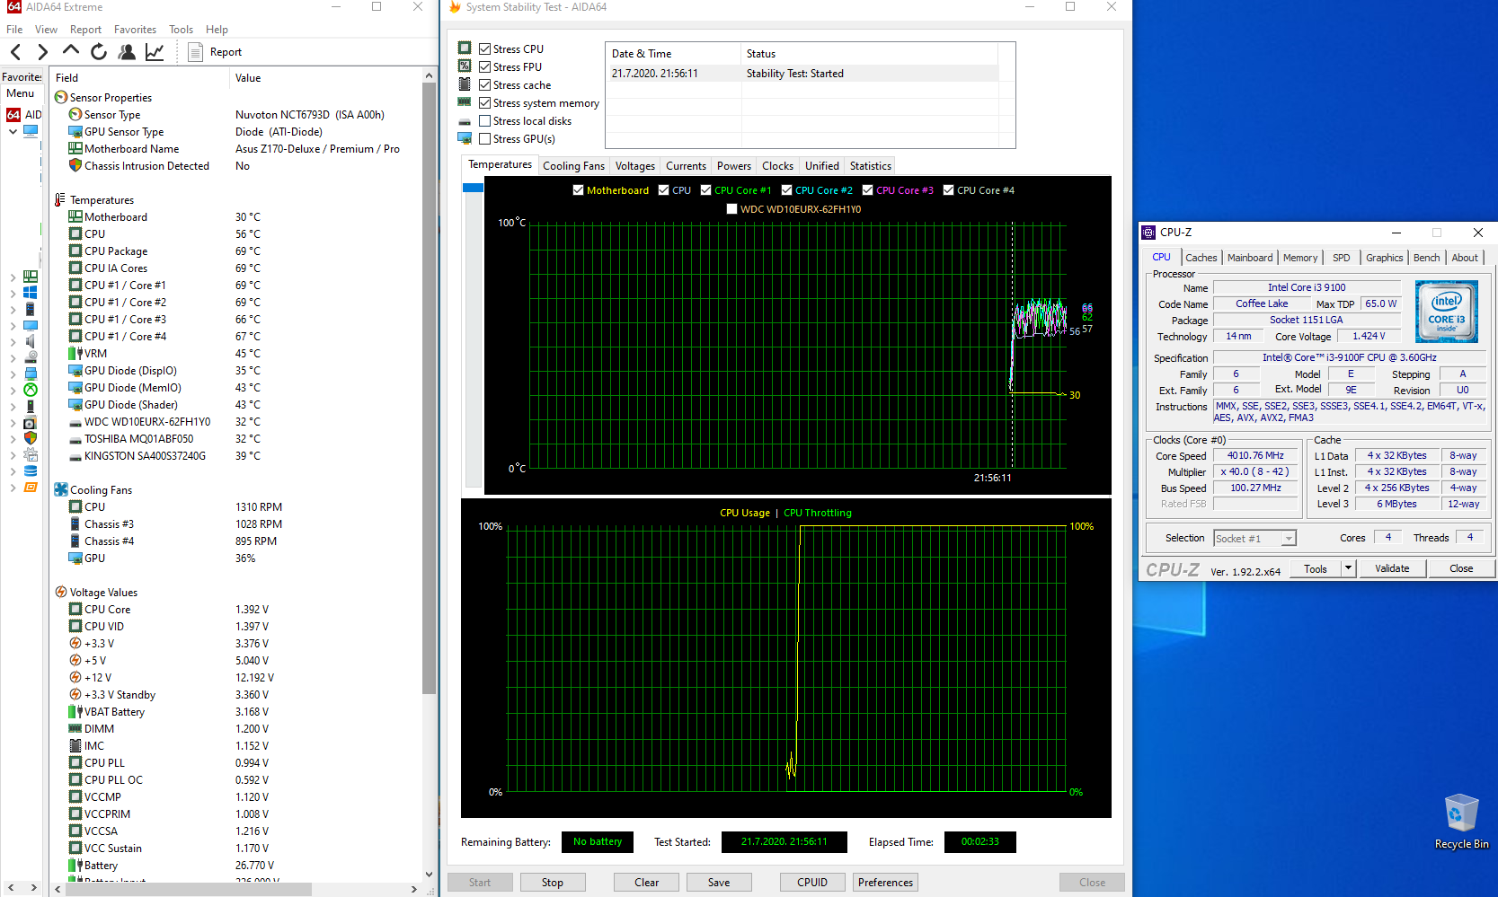Viewport: 1498px width, 897px height.
Task: Select Benchmark category tree icon
Action: (31, 488)
